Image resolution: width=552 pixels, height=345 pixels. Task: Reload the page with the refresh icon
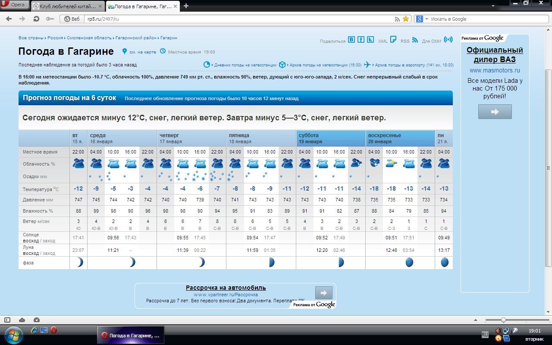[x=36, y=19]
